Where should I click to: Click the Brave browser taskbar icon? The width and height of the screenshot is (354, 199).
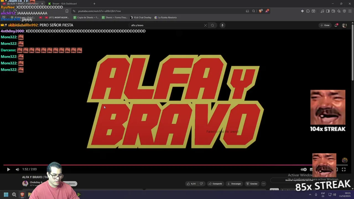point(22,195)
